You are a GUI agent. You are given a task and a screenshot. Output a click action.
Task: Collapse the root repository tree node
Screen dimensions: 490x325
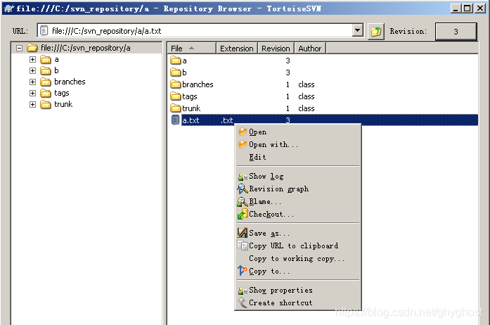(x=20, y=48)
